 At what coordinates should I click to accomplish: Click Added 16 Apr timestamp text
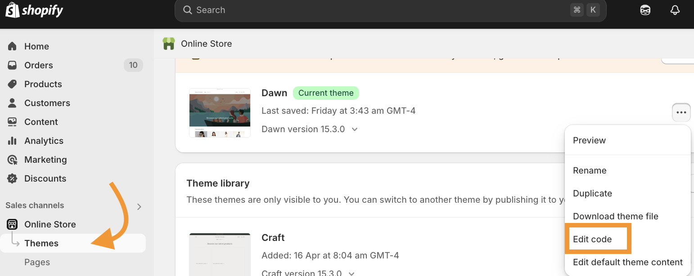(330, 255)
